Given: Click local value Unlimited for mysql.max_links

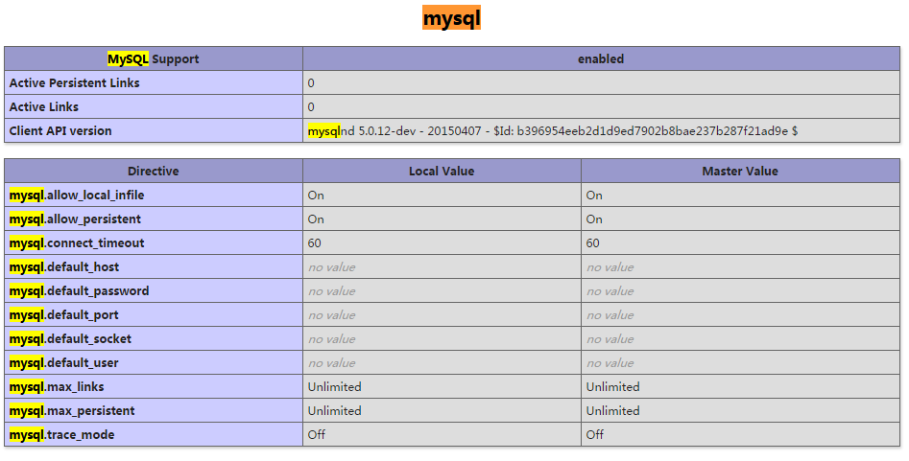Looking at the screenshot, I should [x=334, y=386].
